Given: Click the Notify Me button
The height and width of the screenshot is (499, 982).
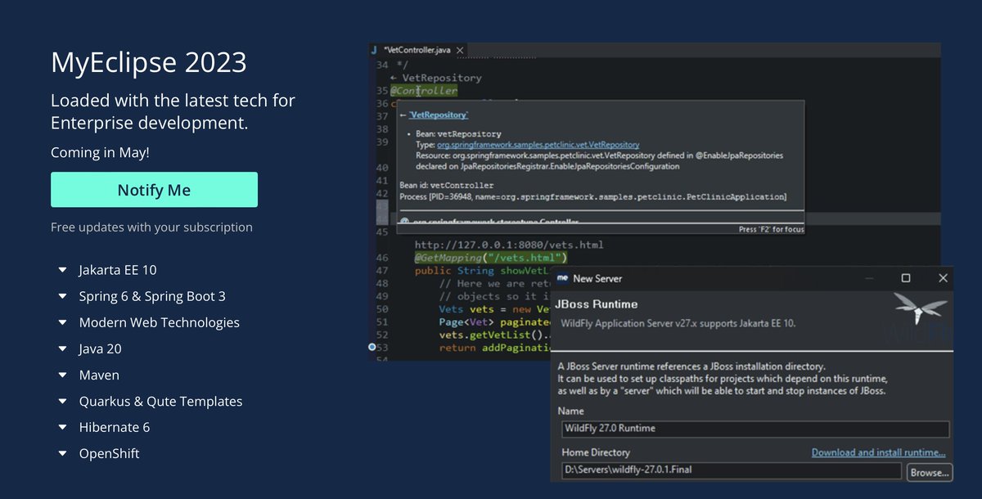Looking at the screenshot, I should click(154, 189).
